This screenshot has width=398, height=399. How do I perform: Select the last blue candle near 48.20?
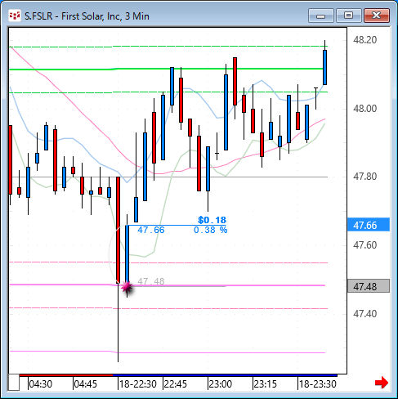click(x=324, y=67)
